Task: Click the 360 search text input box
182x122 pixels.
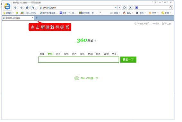Action: (79, 60)
